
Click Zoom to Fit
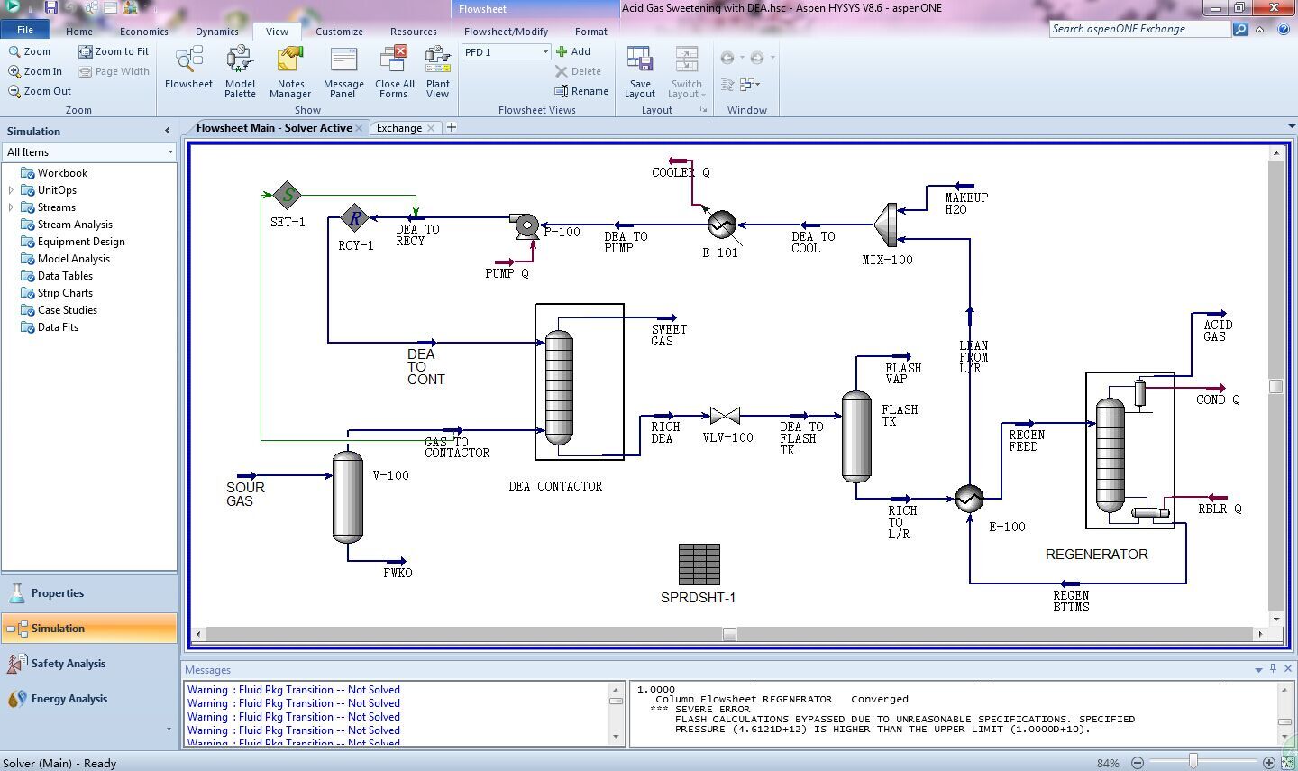click(x=114, y=51)
